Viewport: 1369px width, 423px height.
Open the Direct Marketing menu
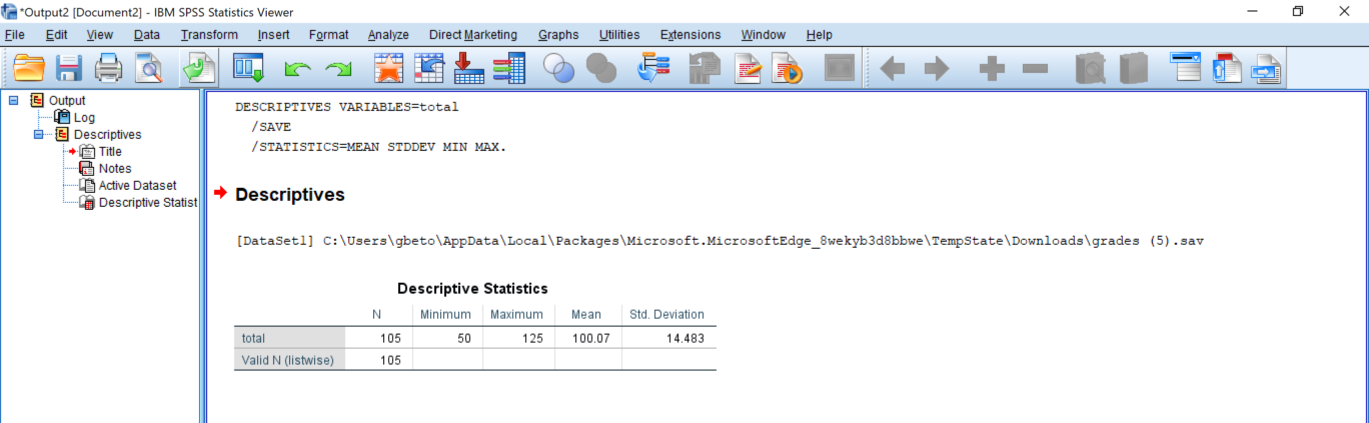pos(473,34)
